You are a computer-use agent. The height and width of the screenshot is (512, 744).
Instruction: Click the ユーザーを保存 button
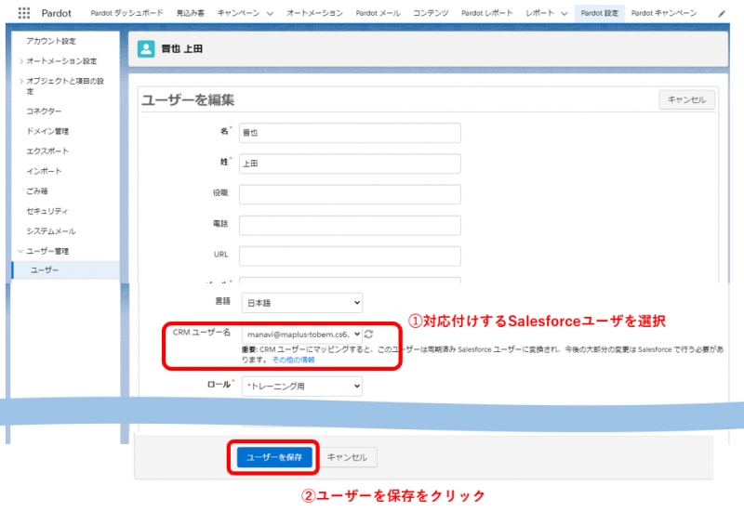(x=274, y=457)
